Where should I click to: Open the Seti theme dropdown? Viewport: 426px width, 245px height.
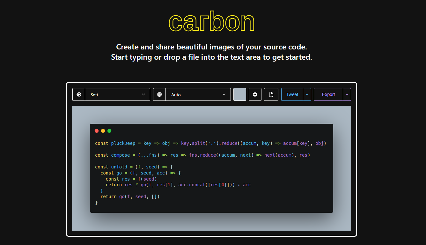pyautogui.click(x=117, y=94)
